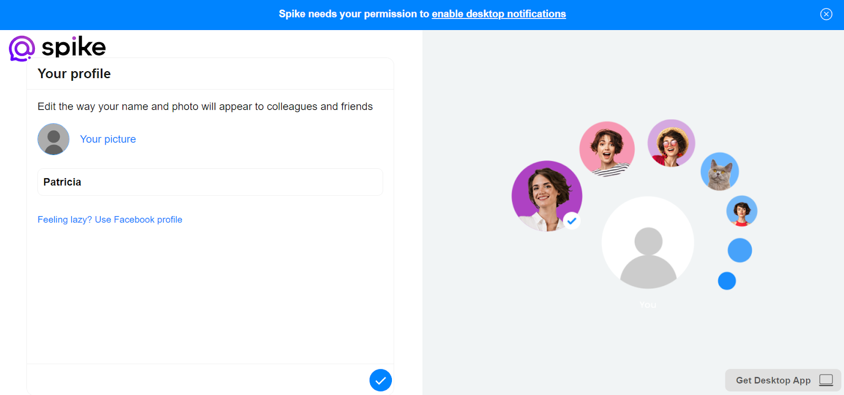Image resolution: width=844 pixels, height=395 pixels.
Task: Dismiss the desktop notifications banner
Action: point(826,14)
